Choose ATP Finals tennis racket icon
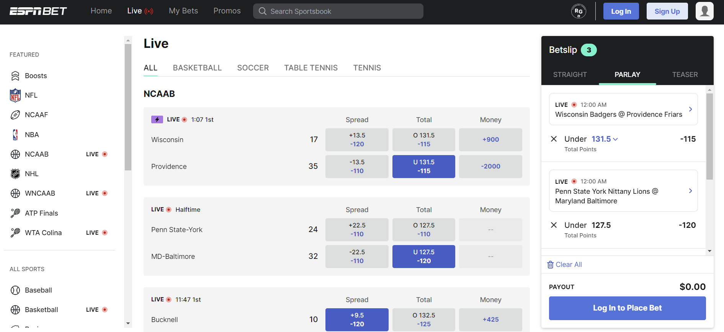 (x=15, y=213)
